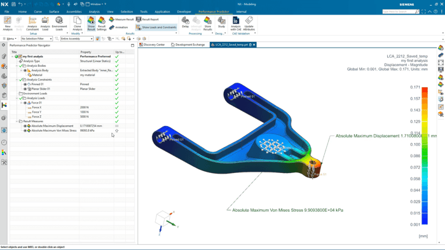Click the Measure Result button

point(121,19)
